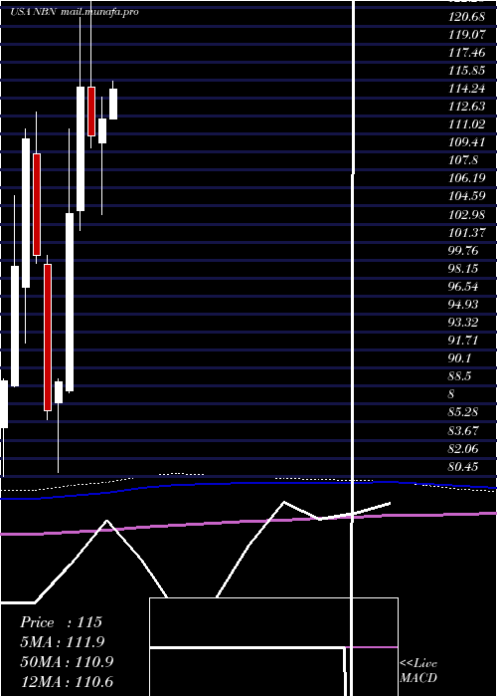497x697 pixels.
Task: Click the 112.63 price axis label
Action: [466, 107]
